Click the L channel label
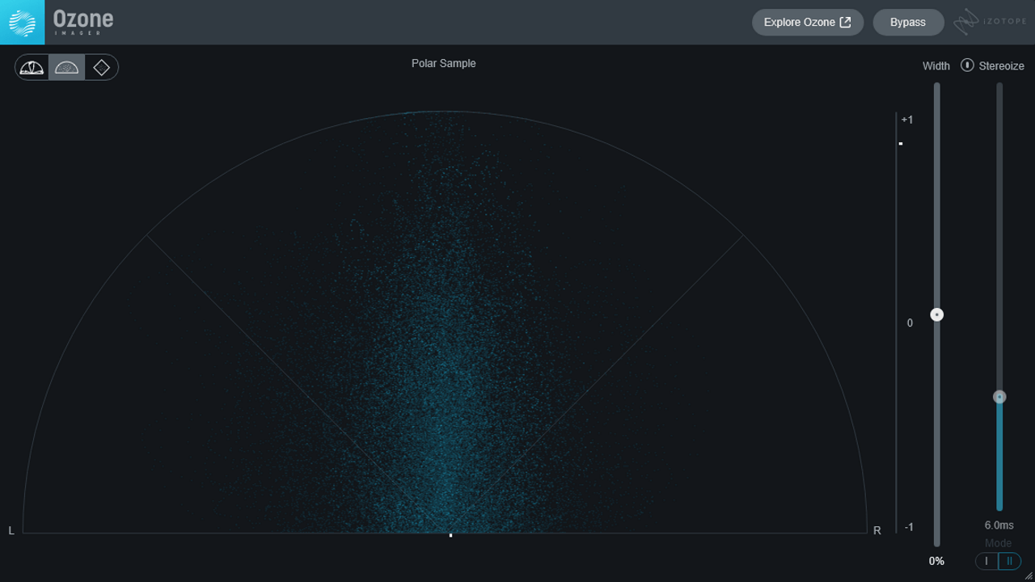This screenshot has height=582, width=1035. pyautogui.click(x=11, y=531)
